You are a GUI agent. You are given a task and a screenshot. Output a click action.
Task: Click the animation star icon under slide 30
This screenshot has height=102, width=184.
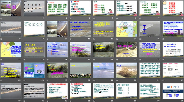pyautogui.click(x=117, y=80)
